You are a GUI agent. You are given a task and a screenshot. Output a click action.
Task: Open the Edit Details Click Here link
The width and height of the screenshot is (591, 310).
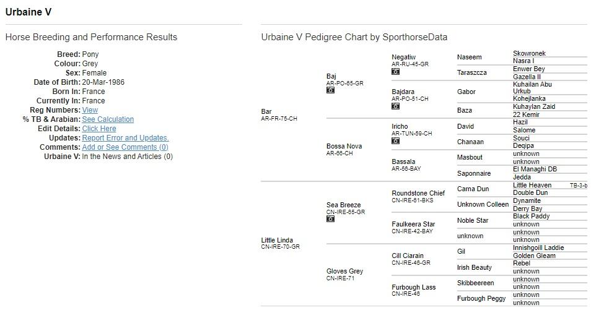(99, 129)
